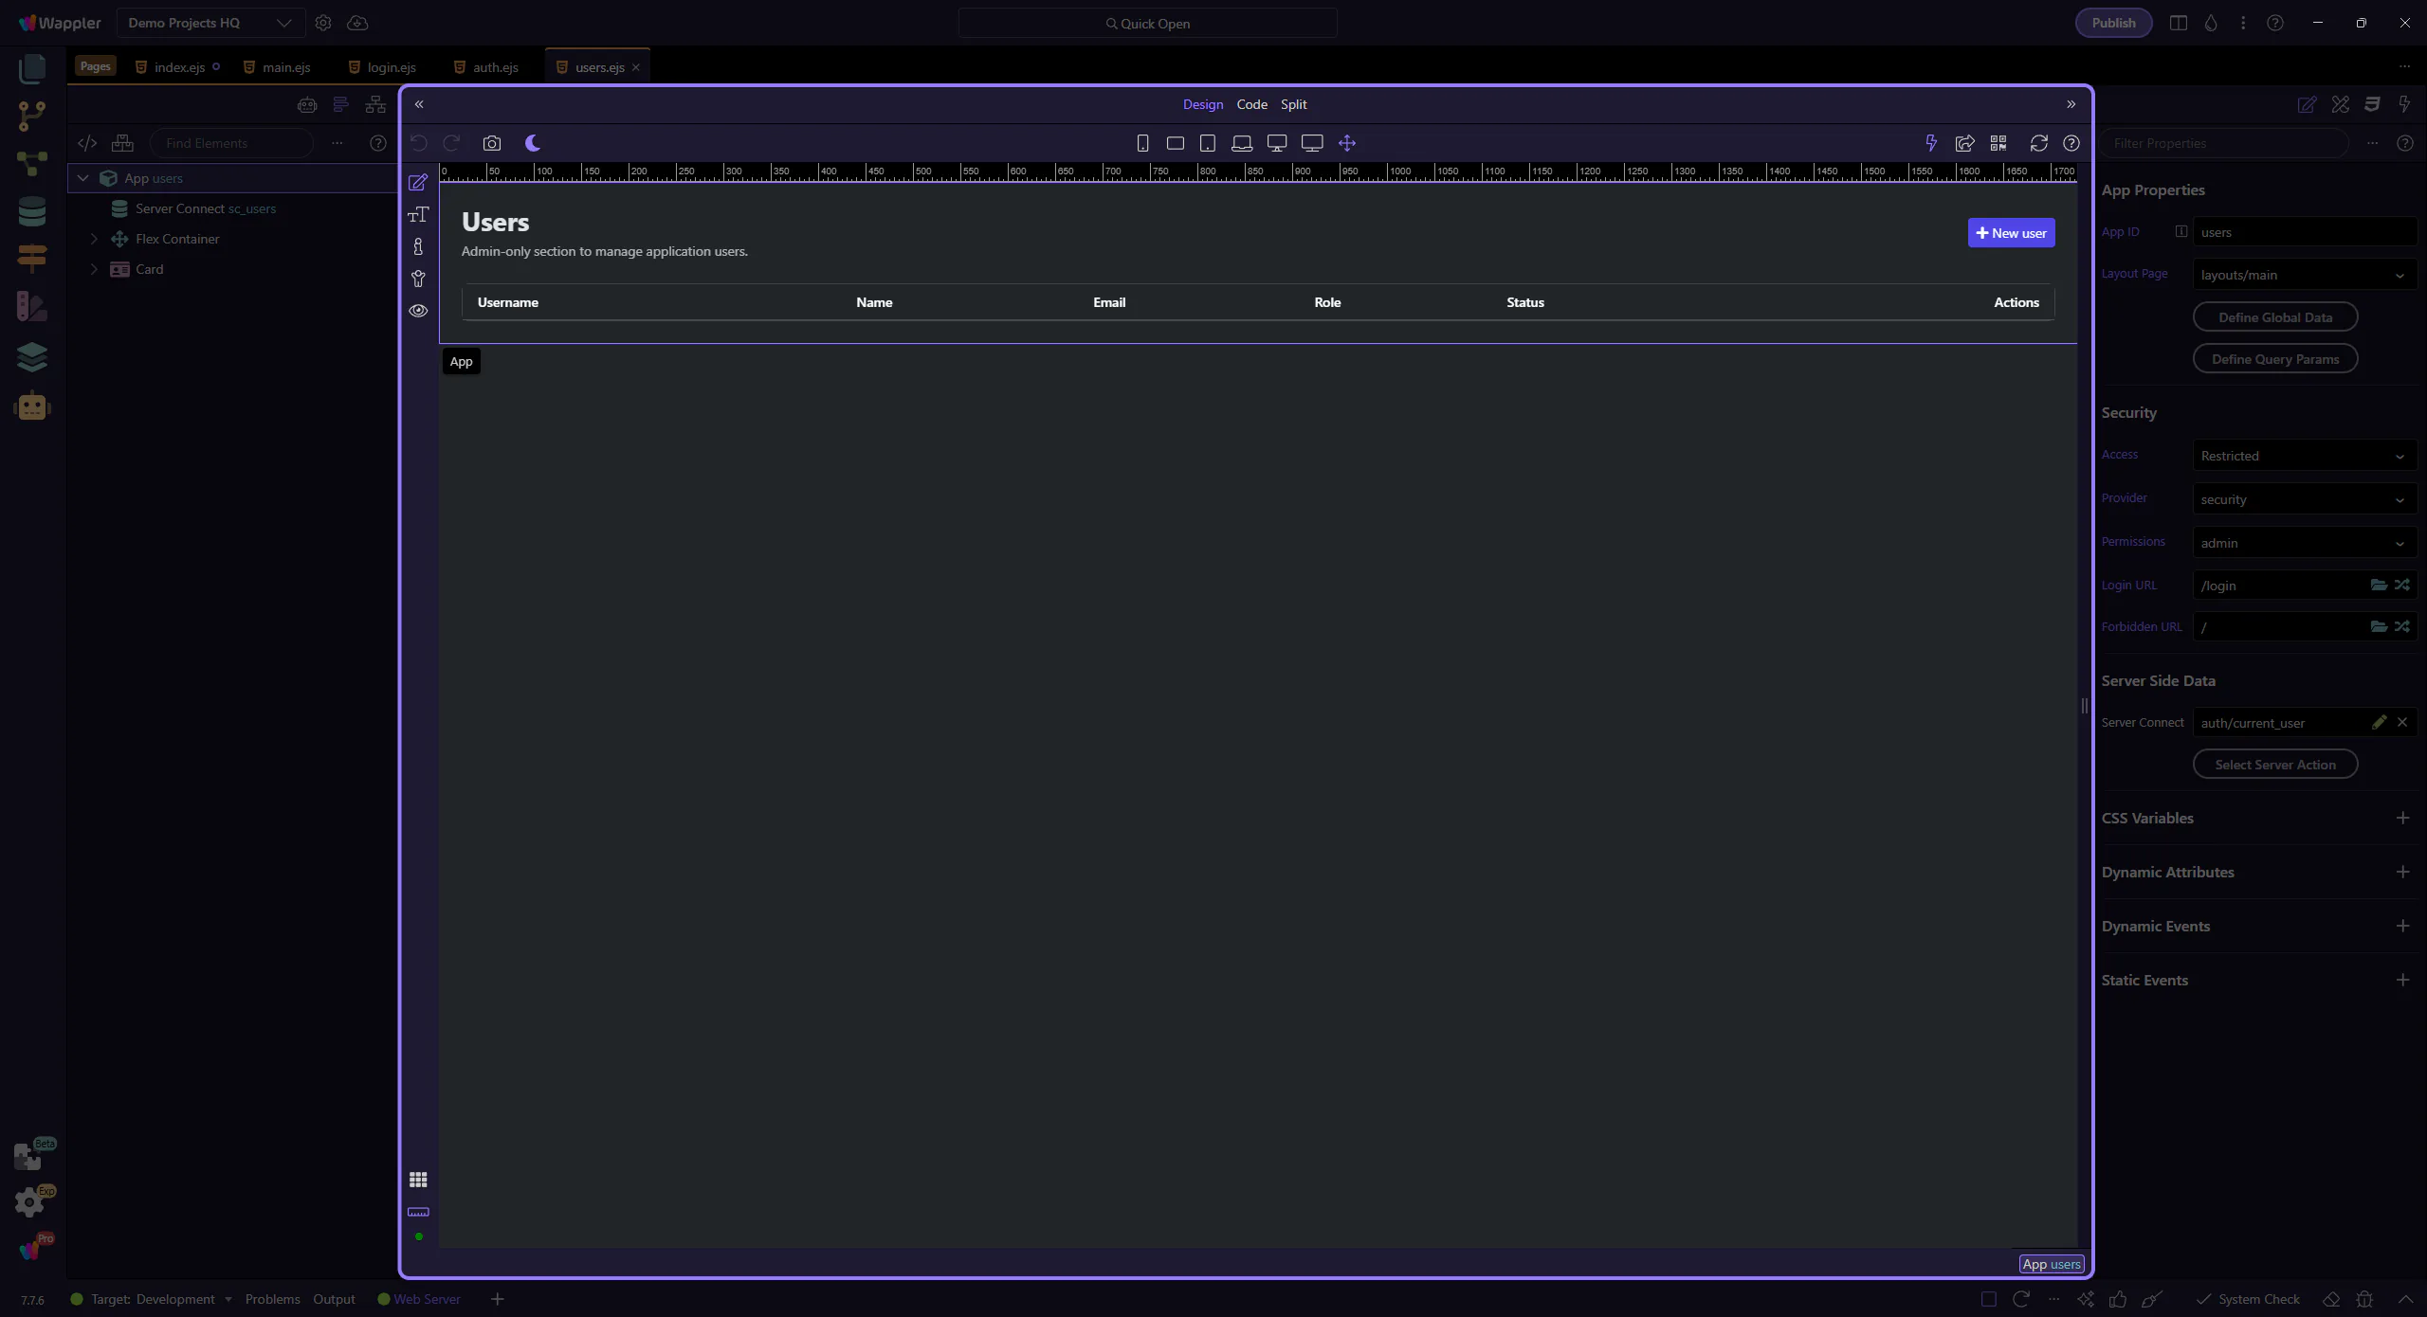The height and width of the screenshot is (1317, 2427).
Task: Click the Git branch sidebar icon
Action: pos(32,116)
